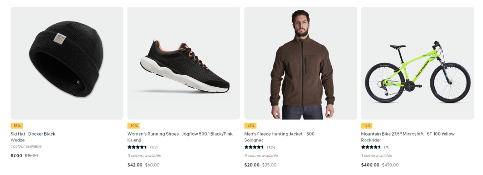483x175 pixels.
Task: Click the (325) review count
Action: (x=271, y=147)
